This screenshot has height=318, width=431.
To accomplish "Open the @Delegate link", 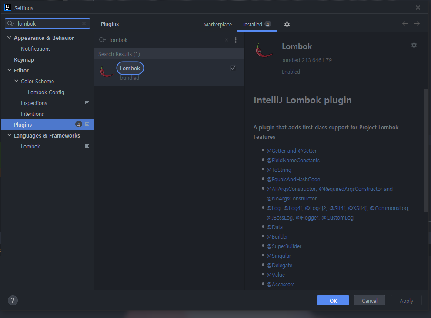I will (280, 266).
